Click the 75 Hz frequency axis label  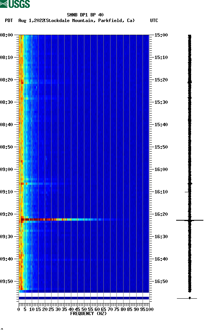(x=116, y=309)
